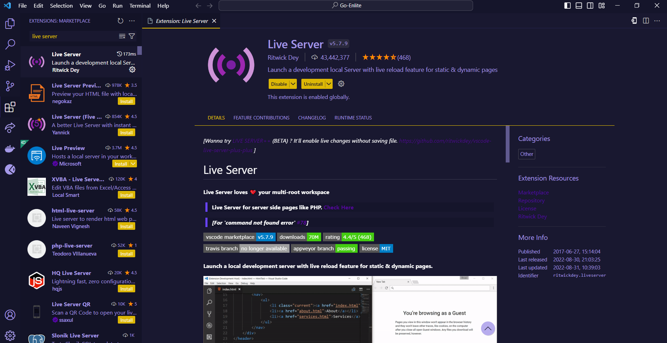Open Manage gear at bottom of activity bar

[10, 335]
